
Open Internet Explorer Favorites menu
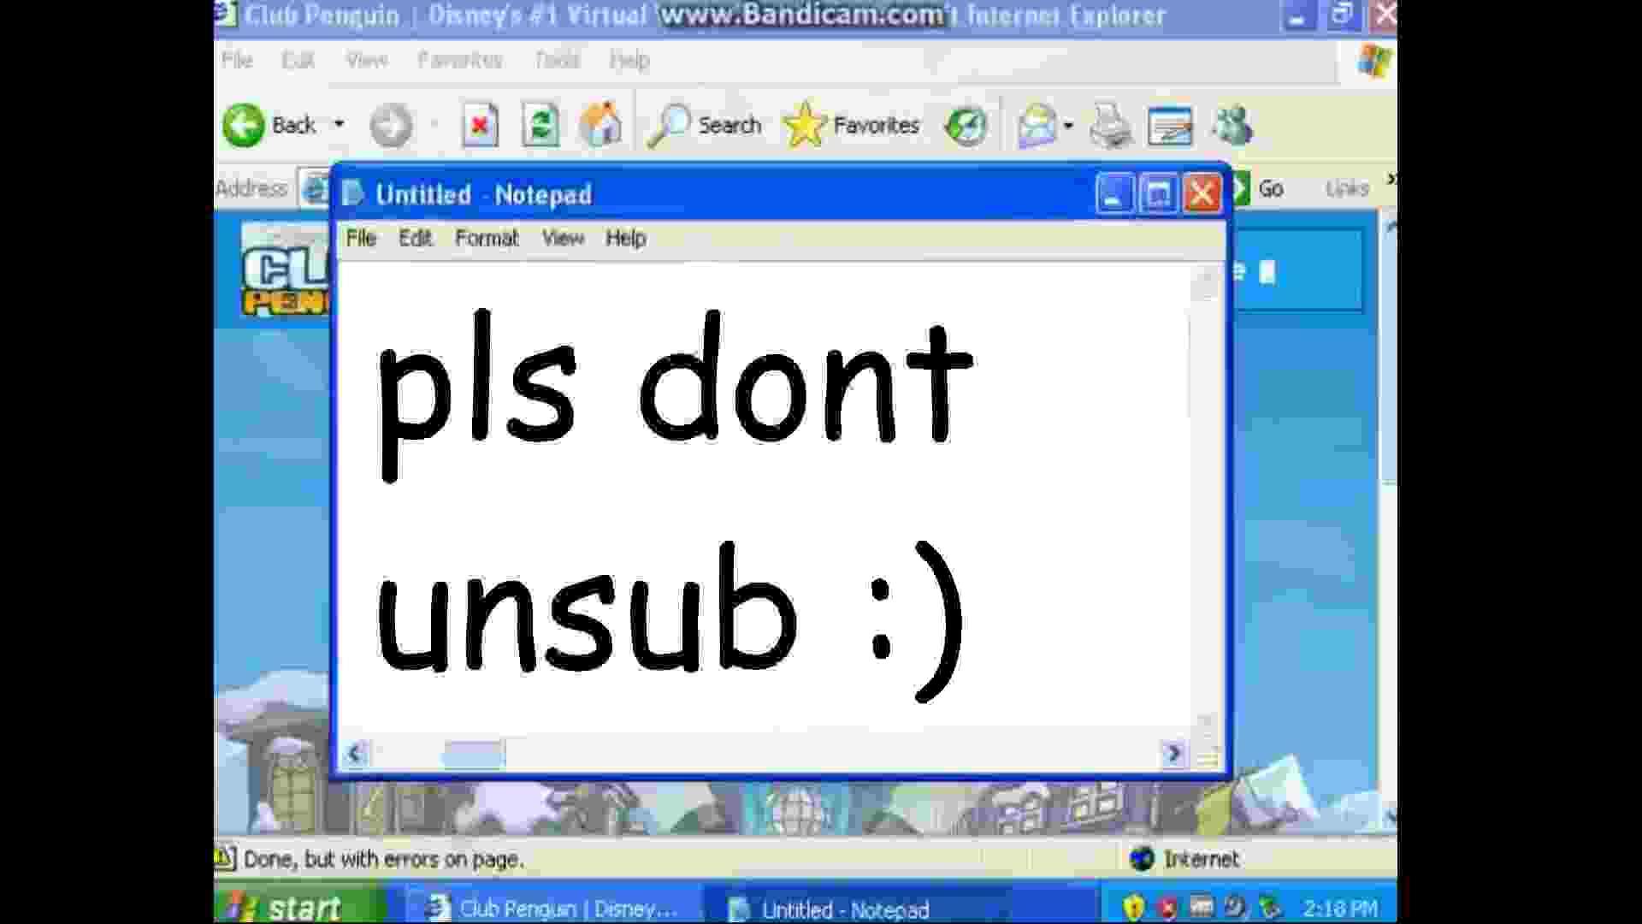(459, 60)
